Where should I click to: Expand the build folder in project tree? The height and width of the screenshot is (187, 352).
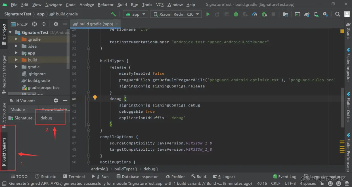(x=16, y=60)
